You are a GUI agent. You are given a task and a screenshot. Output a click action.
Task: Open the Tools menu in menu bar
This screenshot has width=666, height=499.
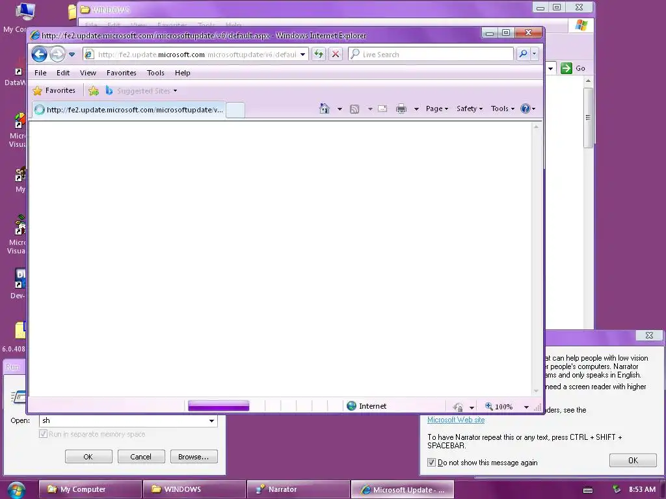click(155, 73)
